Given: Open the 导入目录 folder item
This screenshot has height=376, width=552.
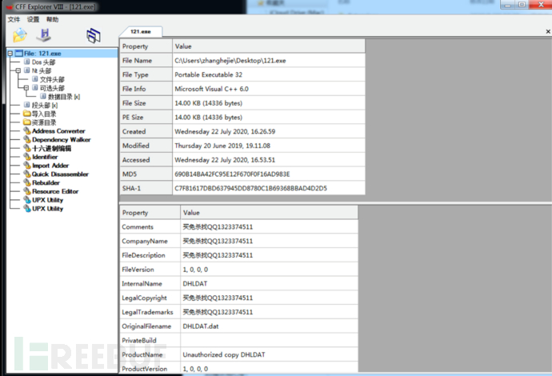Looking at the screenshot, I should click(x=44, y=114).
